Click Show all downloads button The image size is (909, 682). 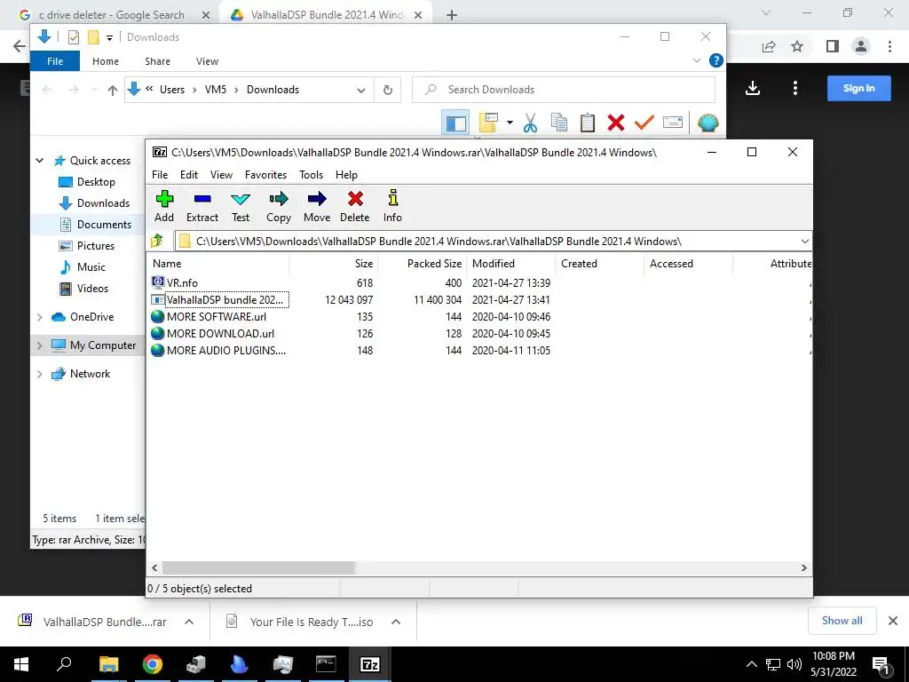[x=842, y=621]
